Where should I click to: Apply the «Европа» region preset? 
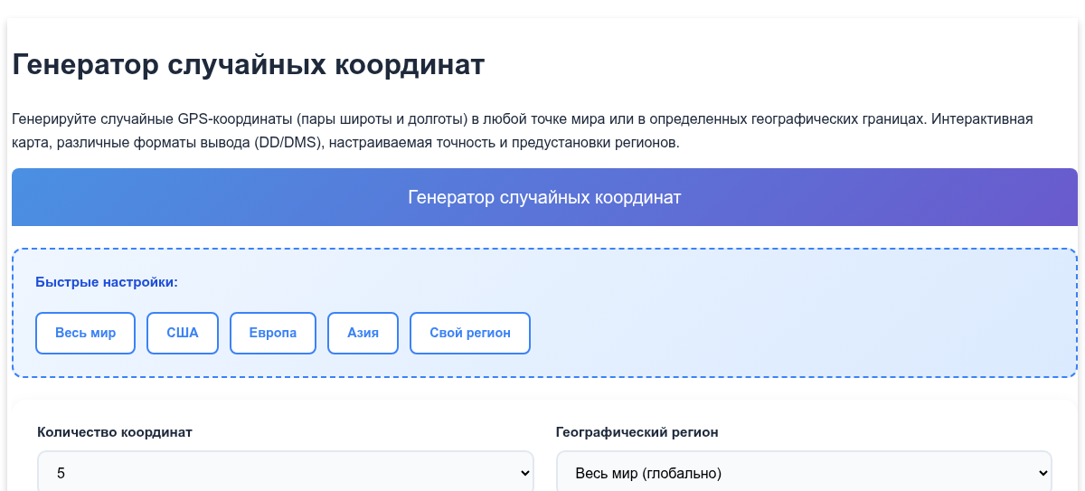click(273, 333)
